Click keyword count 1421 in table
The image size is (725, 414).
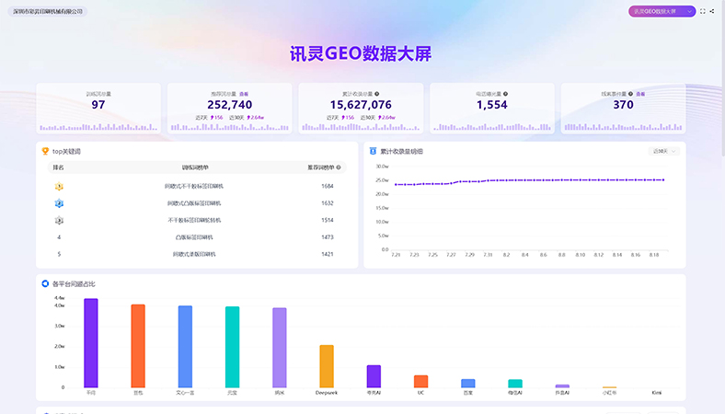point(328,254)
